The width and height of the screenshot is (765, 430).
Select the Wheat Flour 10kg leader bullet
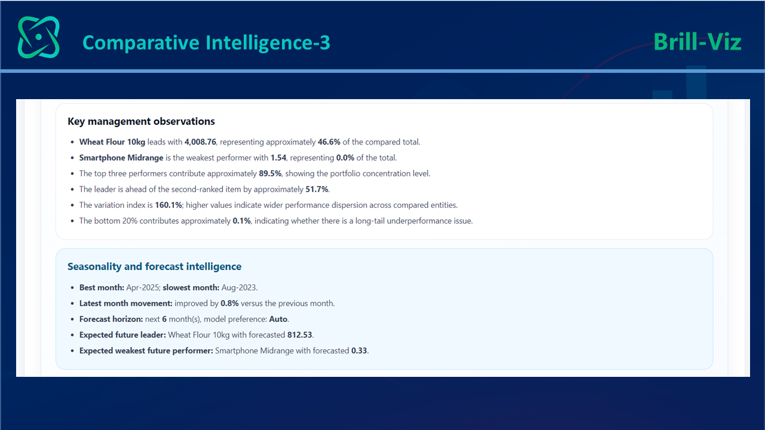[250, 142]
